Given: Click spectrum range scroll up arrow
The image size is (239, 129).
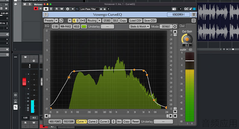Looking at the screenshot, I should point(175,32).
